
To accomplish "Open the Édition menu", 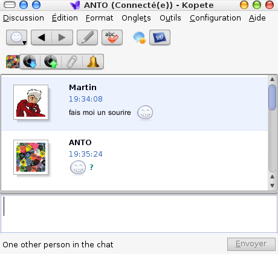I will [x=65, y=18].
